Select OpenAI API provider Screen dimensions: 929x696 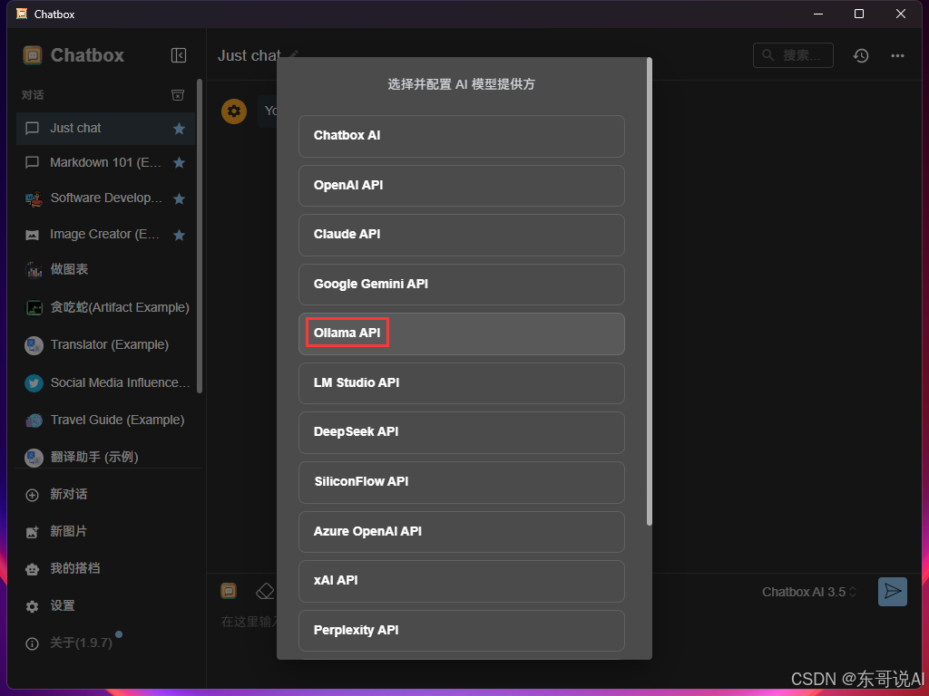point(461,186)
